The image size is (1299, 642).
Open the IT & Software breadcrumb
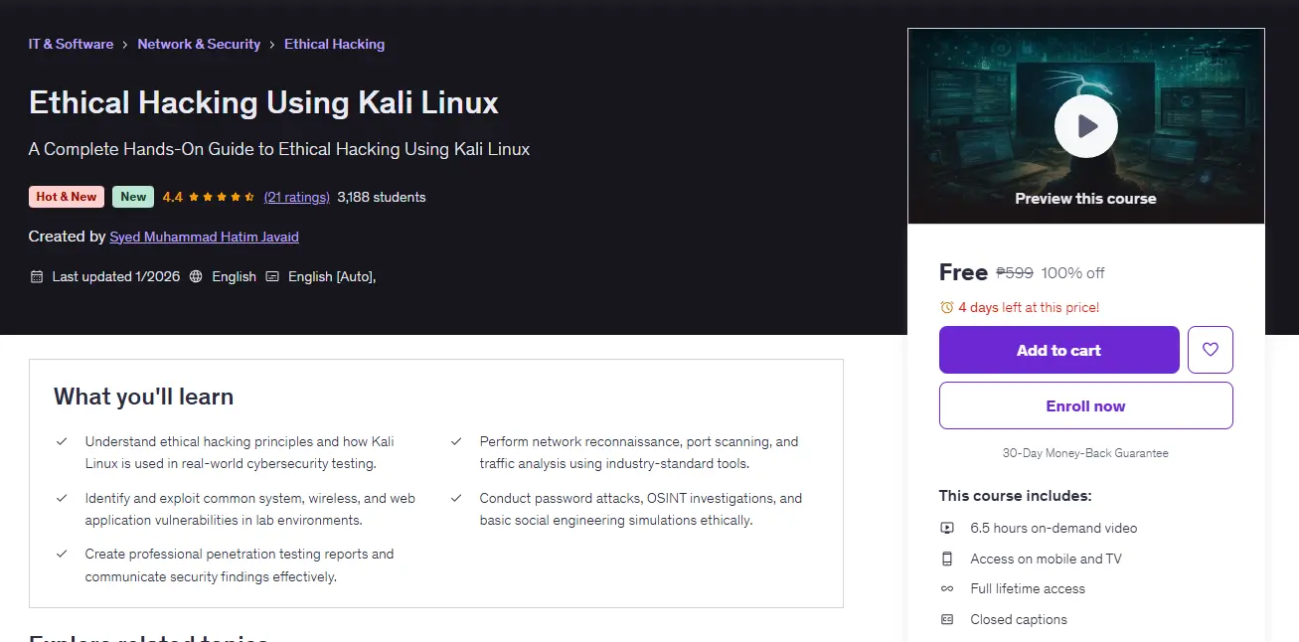tap(71, 44)
